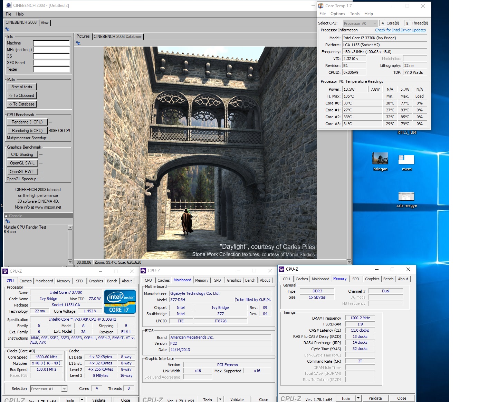
Task: Click picture viewer scrollbar down arrow
Action: (349, 262)
